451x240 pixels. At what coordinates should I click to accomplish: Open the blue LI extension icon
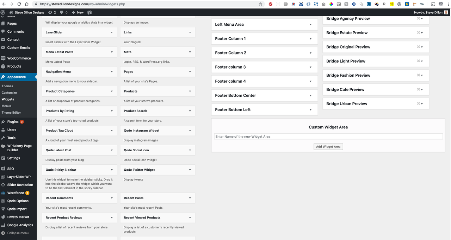coord(369,4)
